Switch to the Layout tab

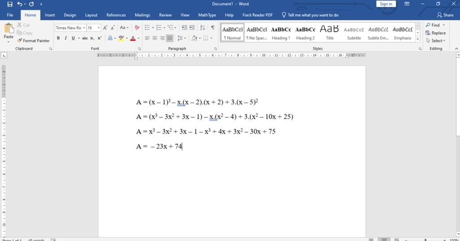91,15
